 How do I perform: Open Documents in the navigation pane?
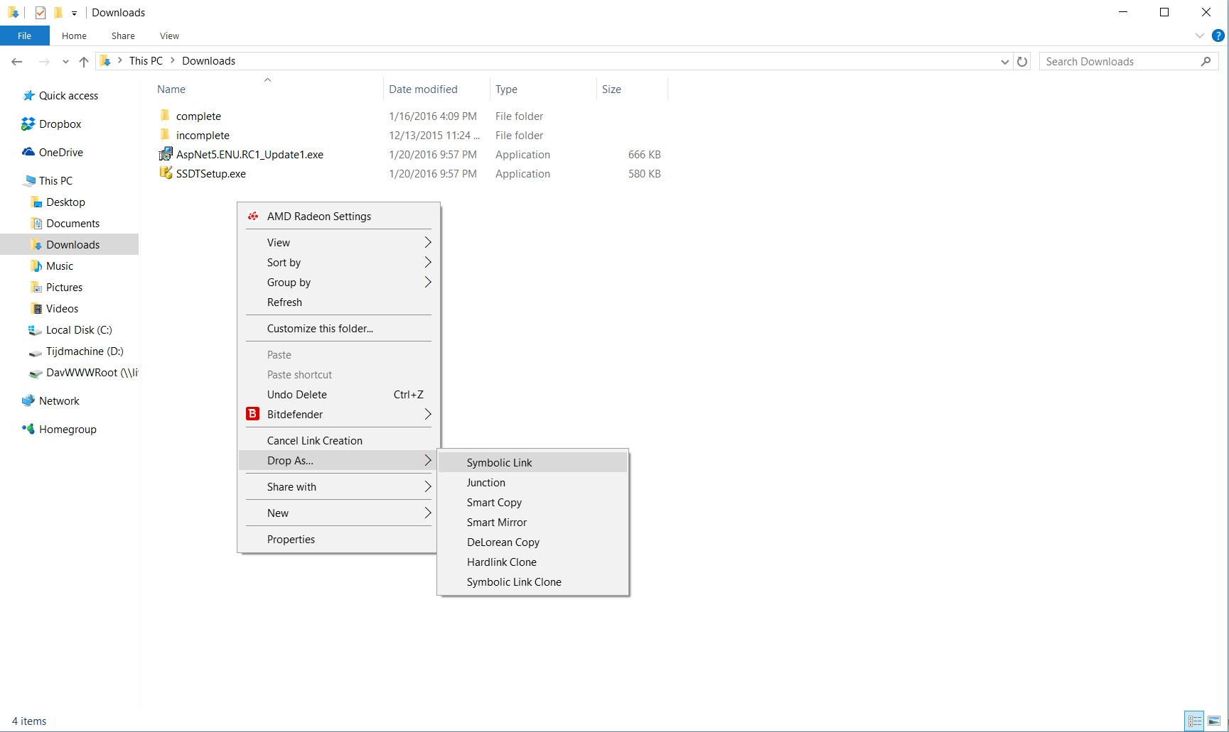point(73,224)
